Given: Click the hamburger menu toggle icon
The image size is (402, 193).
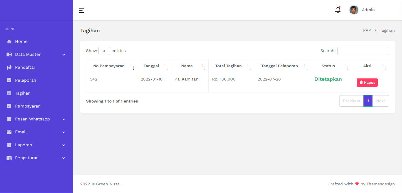Looking at the screenshot, I should pos(82,10).
